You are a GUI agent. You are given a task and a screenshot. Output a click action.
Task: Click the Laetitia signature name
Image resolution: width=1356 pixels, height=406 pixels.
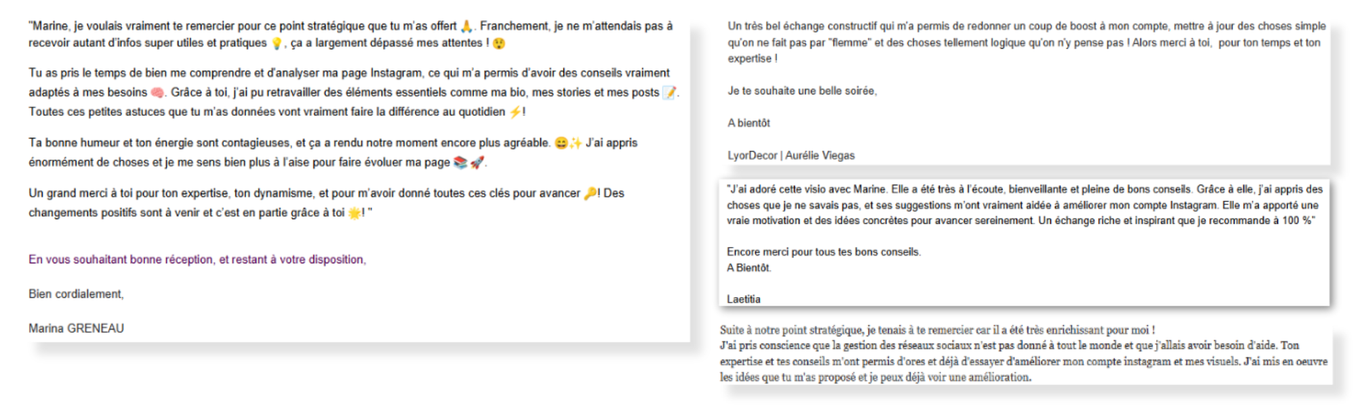click(x=743, y=299)
